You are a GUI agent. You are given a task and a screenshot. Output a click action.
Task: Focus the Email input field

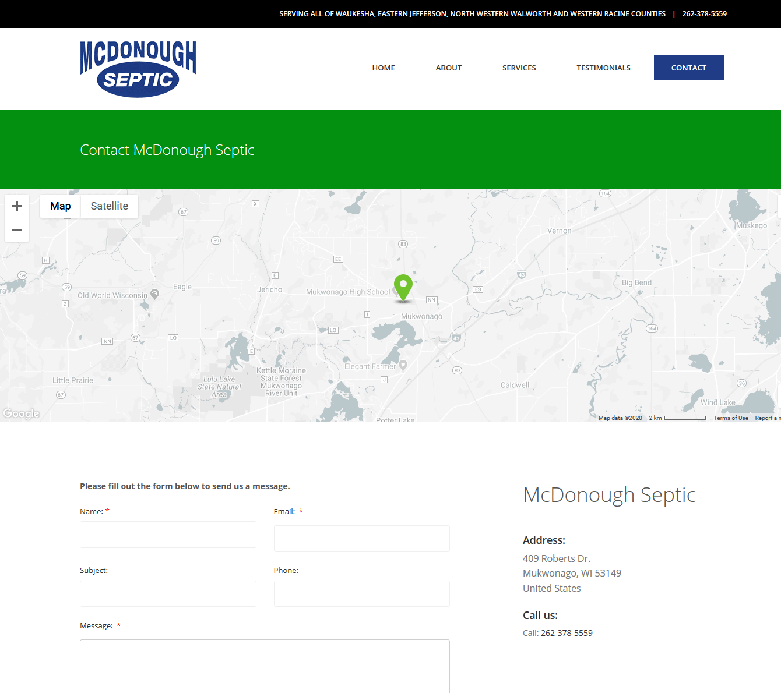(362, 539)
